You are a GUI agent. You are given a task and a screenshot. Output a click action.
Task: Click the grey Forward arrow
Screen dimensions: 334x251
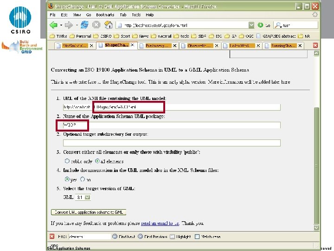[69, 25]
